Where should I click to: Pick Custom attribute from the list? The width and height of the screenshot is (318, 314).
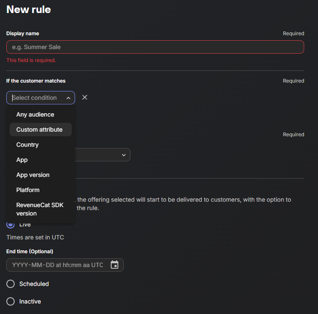[41, 130]
